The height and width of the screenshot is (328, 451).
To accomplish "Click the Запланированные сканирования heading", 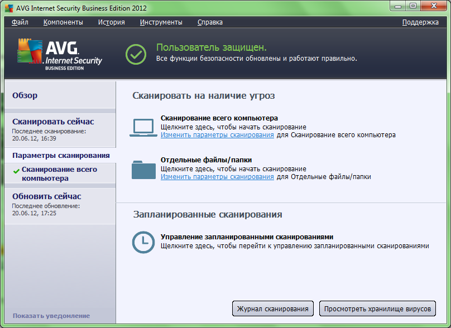I will [208, 214].
